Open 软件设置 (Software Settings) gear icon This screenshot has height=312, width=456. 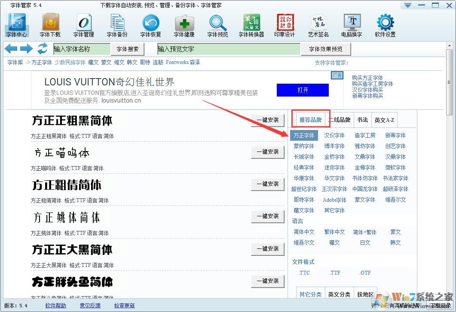385,24
